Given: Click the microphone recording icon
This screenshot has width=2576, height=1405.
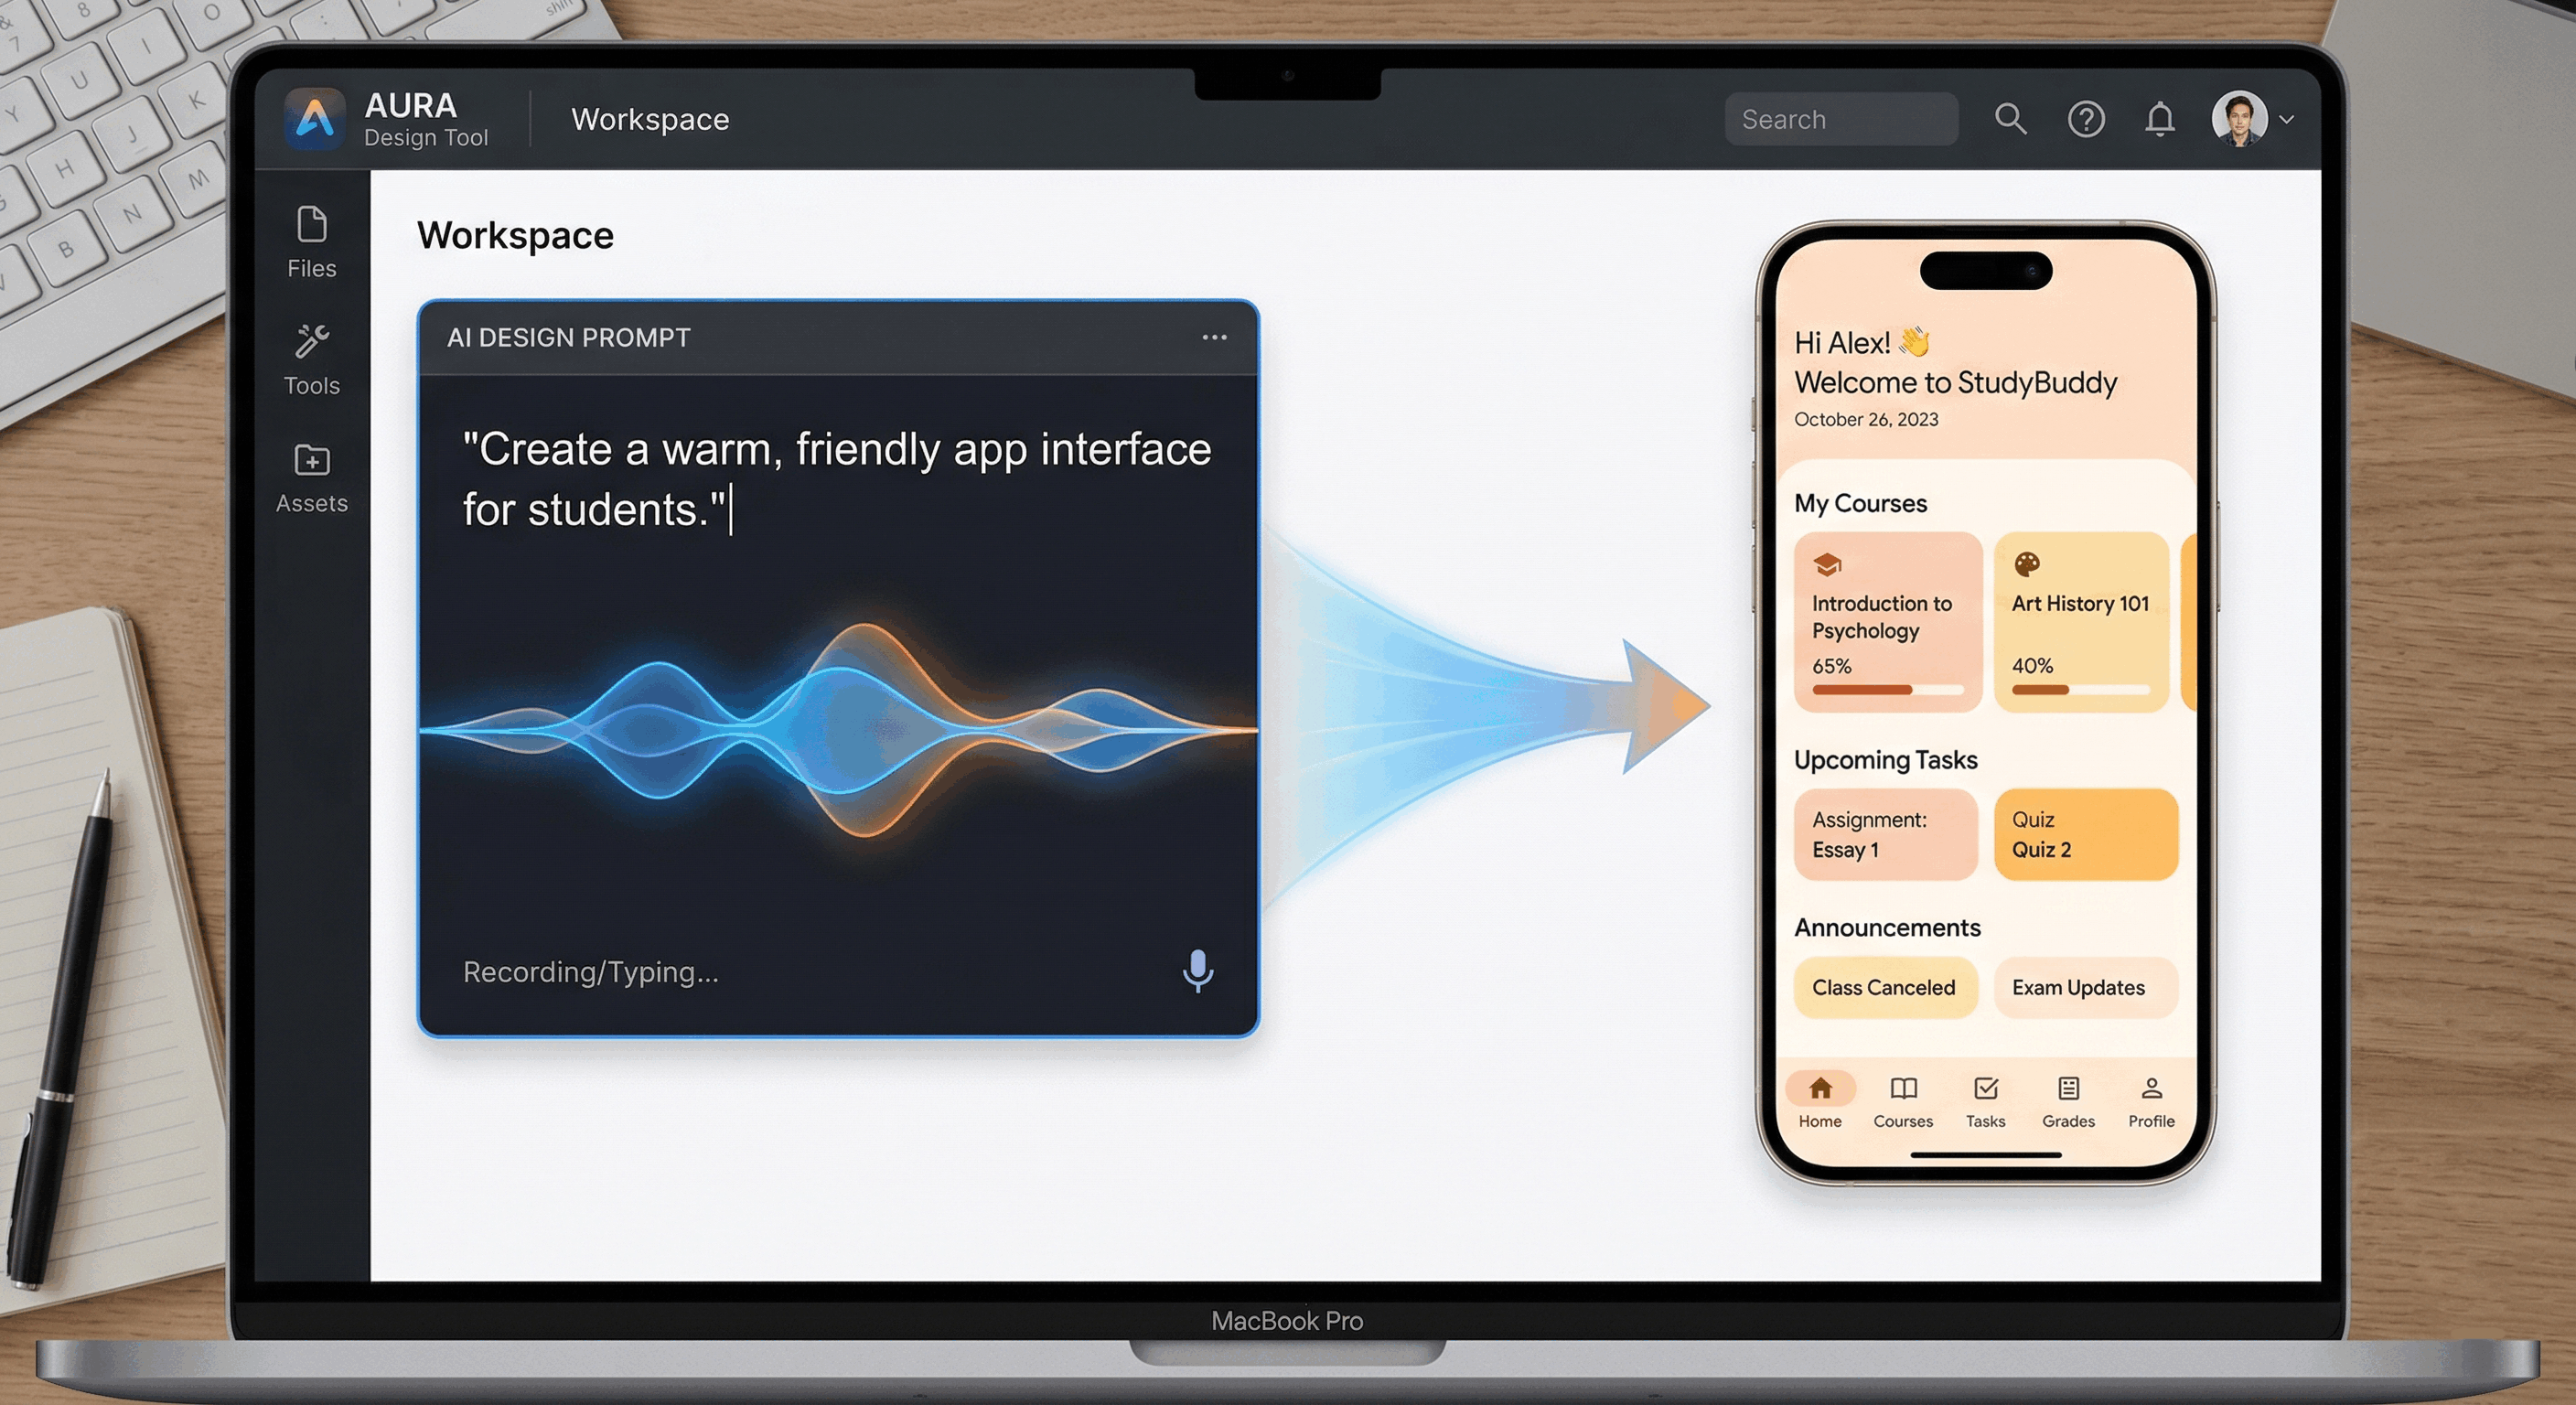Looking at the screenshot, I should (1197, 970).
